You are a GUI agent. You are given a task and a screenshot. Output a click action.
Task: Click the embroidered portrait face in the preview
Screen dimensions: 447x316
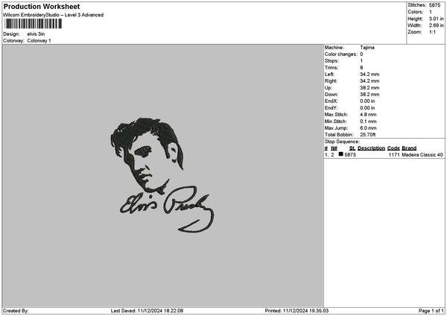coord(147,156)
